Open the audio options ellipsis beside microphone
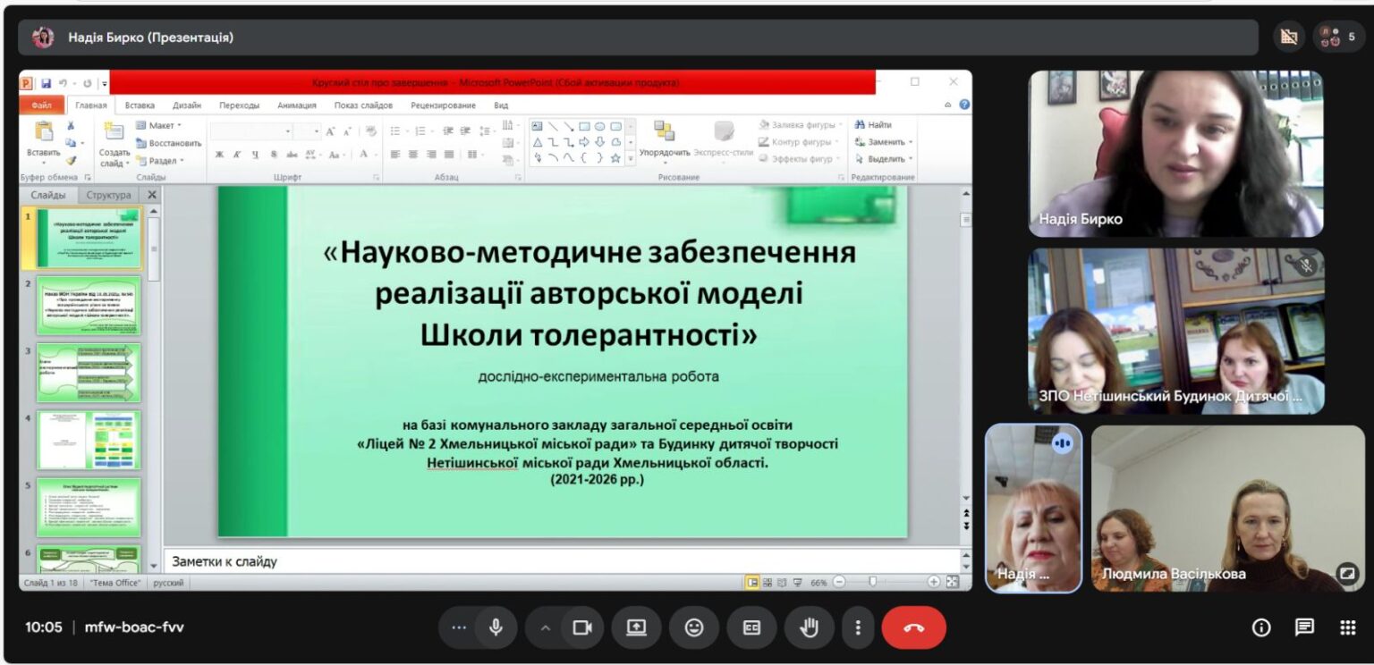Image resolution: width=1374 pixels, height=665 pixels. pyautogui.click(x=459, y=627)
